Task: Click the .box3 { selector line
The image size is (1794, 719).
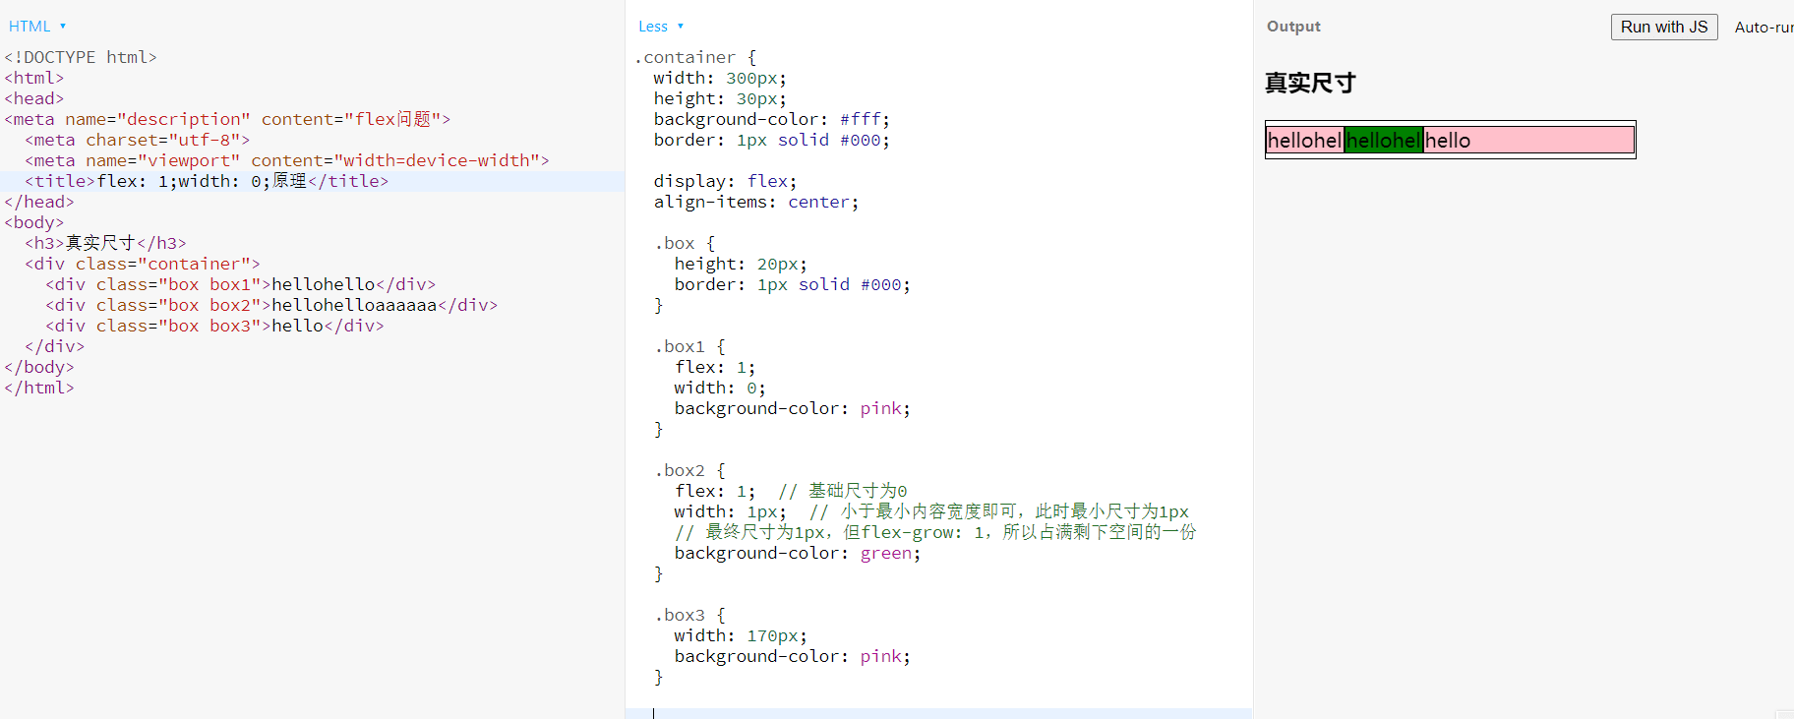Action: pos(690,615)
